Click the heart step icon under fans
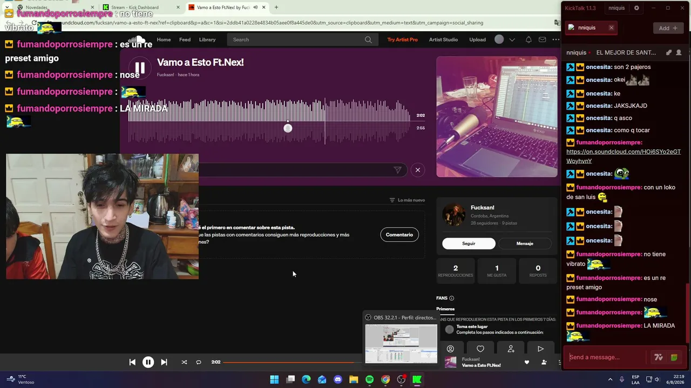Viewport: 691px width, 388px height. (x=480, y=349)
